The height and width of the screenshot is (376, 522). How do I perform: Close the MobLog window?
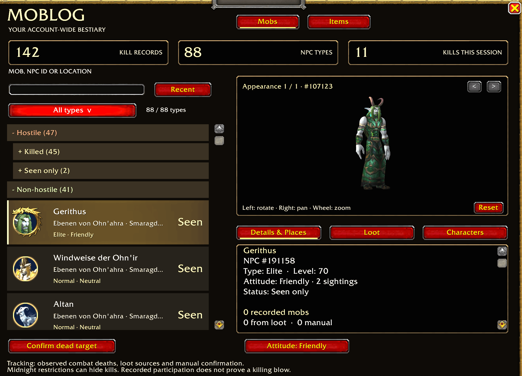(x=514, y=8)
